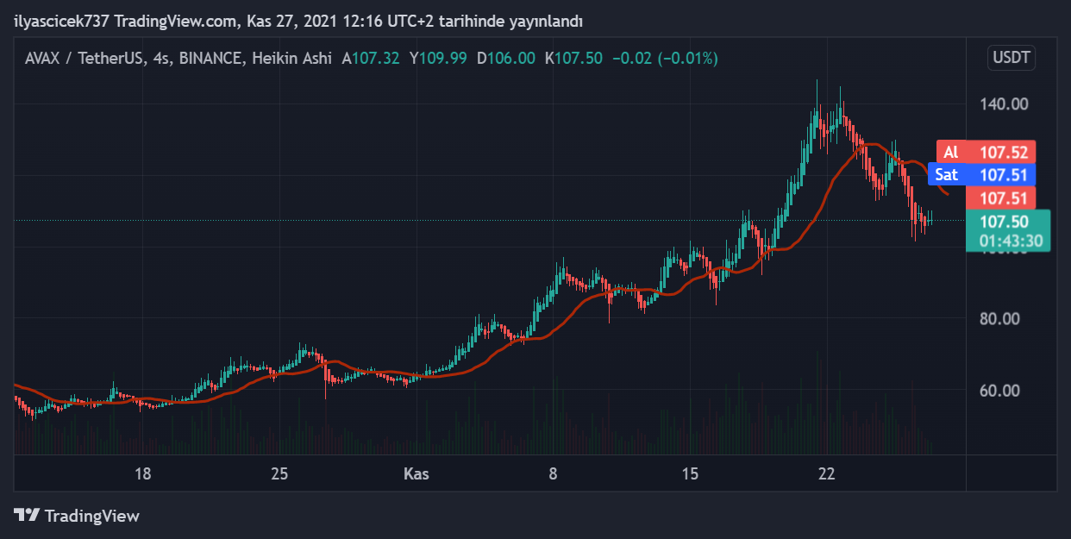Image resolution: width=1071 pixels, height=539 pixels.
Task: Click the -0.02 (-0.01%) change value
Action: (x=664, y=59)
